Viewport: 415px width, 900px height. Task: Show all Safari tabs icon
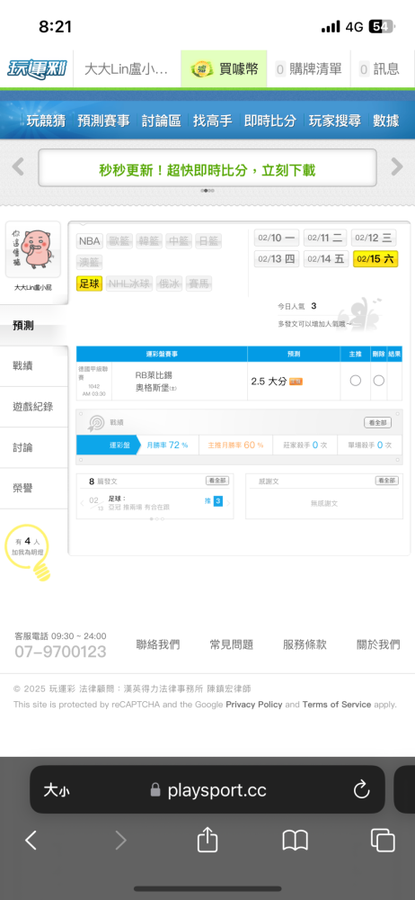click(383, 841)
